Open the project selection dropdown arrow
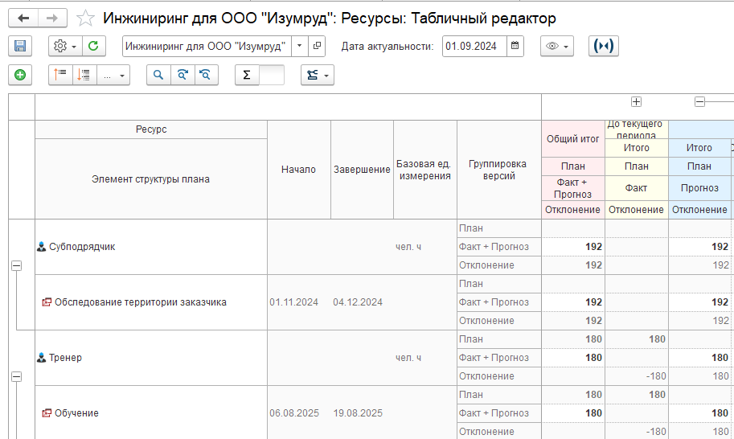Image resolution: width=734 pixels, height=439 pixels. (x=299, y=47)
